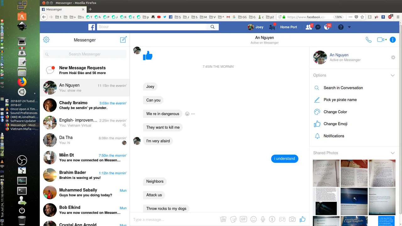This screenshot has width=402, height=226.
Task: Click the Facebook logo
Action: tap(92, 27)
